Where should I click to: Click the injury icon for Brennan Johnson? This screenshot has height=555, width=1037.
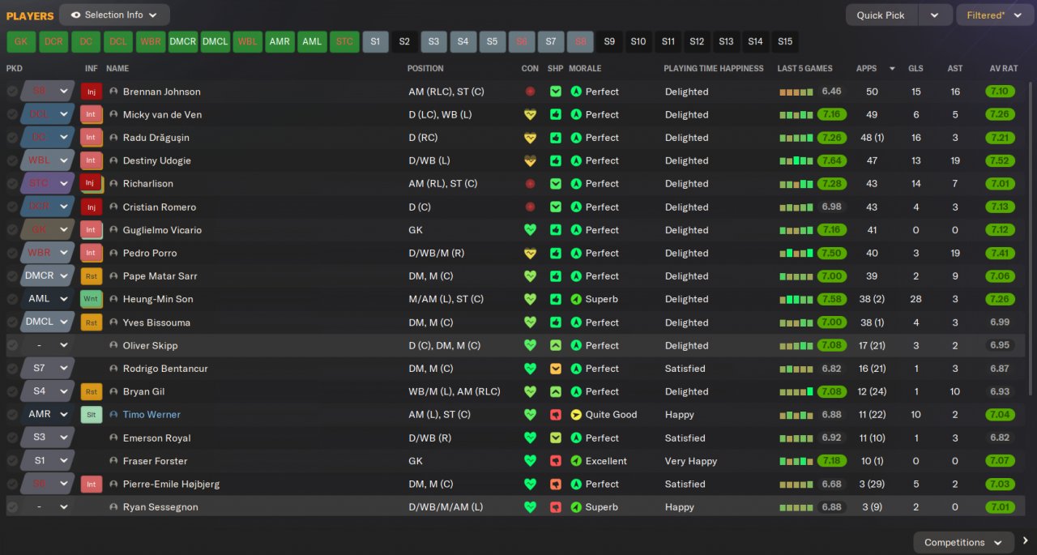coord(92,92)
